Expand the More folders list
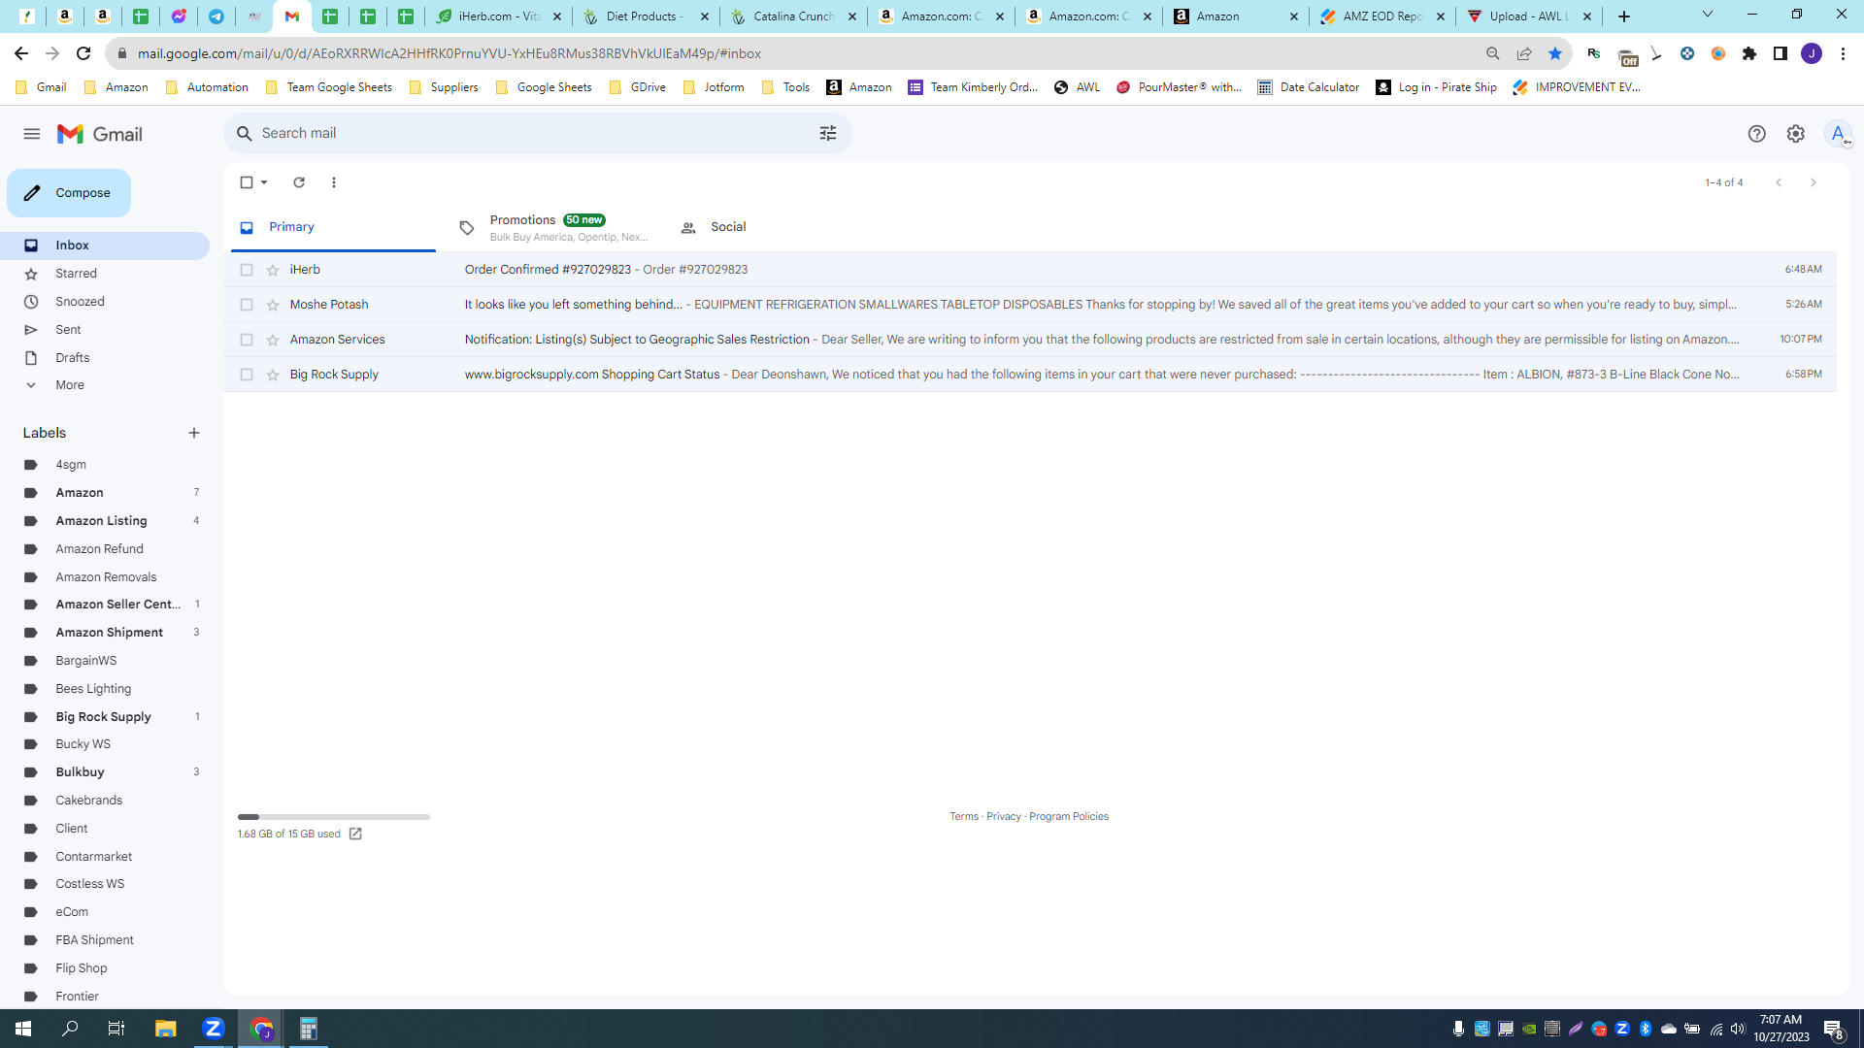This screenshot has width=1864, height=1048. (70, 385)
